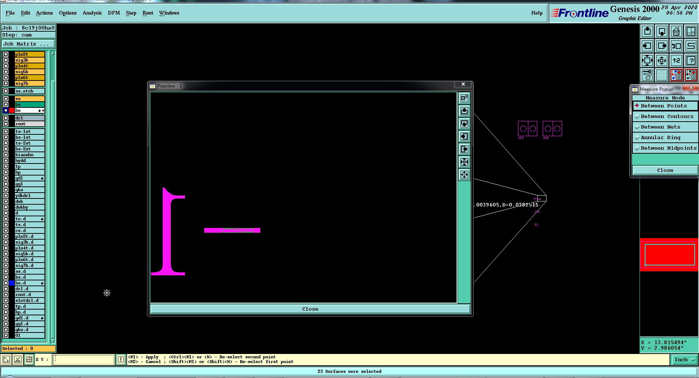Toggle display checkbox for bo layer

6,110
